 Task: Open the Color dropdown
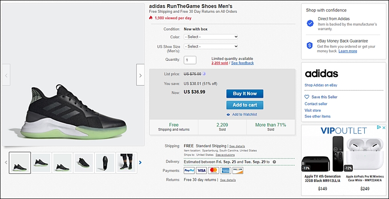211,37
